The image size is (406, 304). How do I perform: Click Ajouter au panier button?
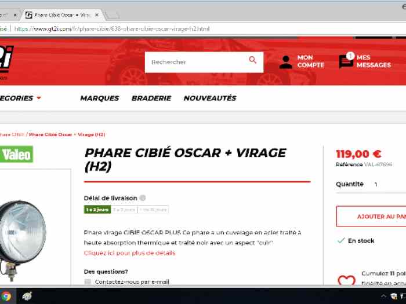coord(371,217)
